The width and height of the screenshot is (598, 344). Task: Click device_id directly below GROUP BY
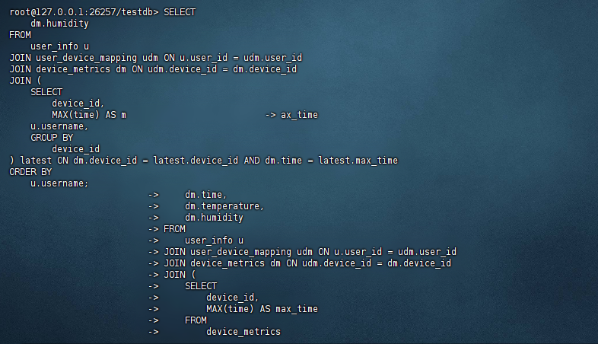(76, 149)
